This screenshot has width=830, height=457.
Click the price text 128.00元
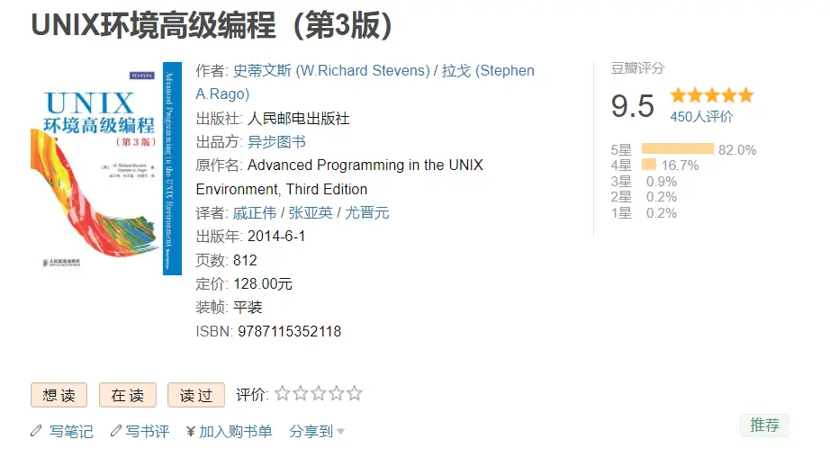263,284
